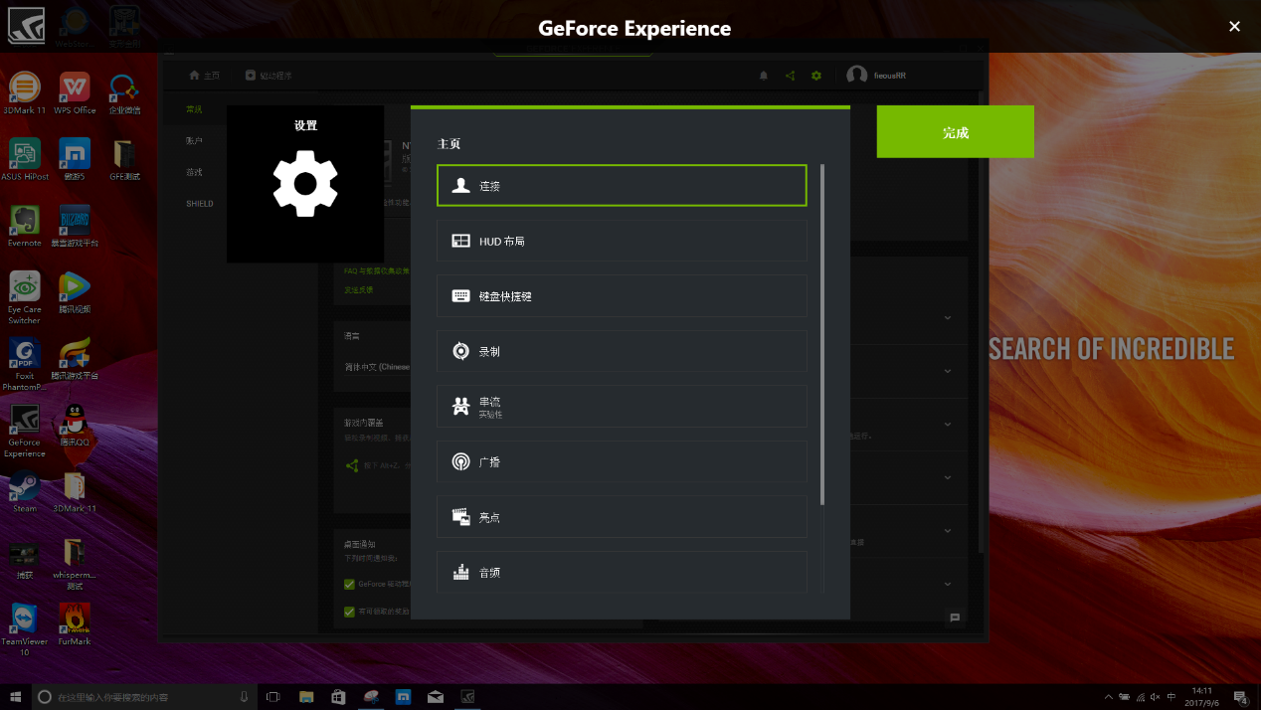
Task: Open the 简体中文 language dropdown
Action: tap(377, 367)
